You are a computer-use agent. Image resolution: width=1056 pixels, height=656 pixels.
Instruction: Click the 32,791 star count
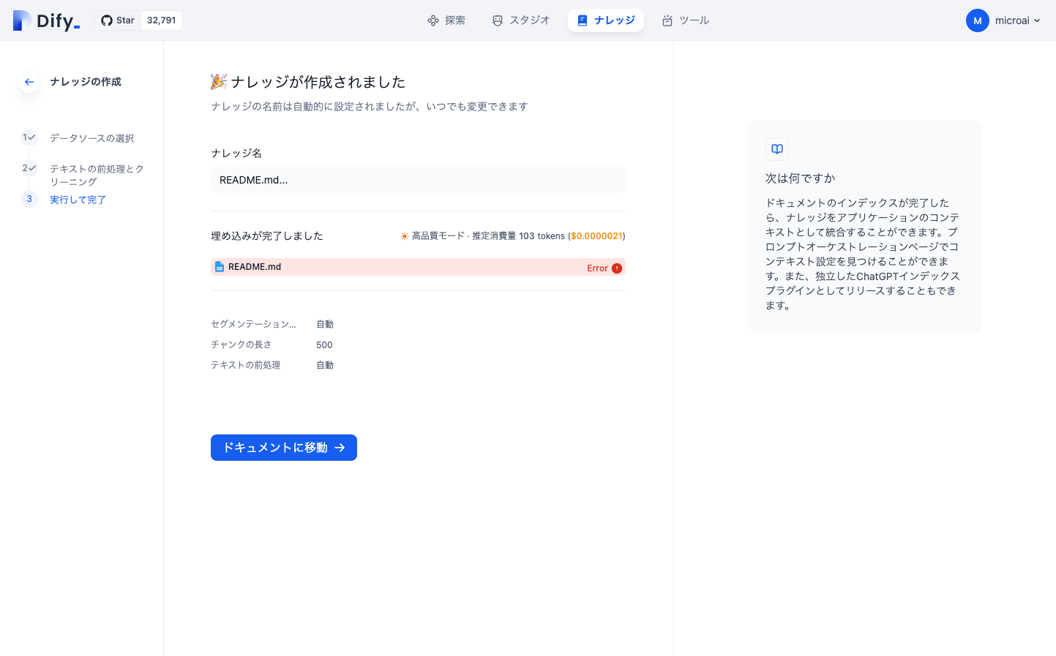pos(161,20)
